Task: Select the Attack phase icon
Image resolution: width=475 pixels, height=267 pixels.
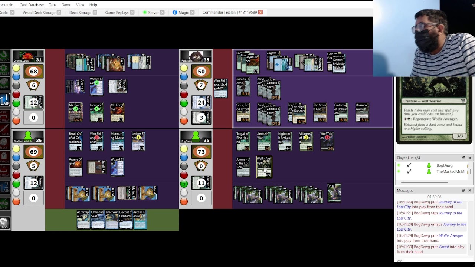Action: (x=4, y=129)
